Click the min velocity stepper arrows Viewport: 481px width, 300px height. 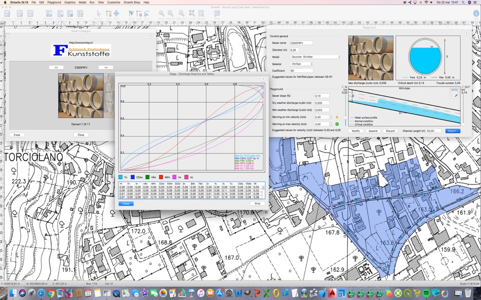click(331, 117)
